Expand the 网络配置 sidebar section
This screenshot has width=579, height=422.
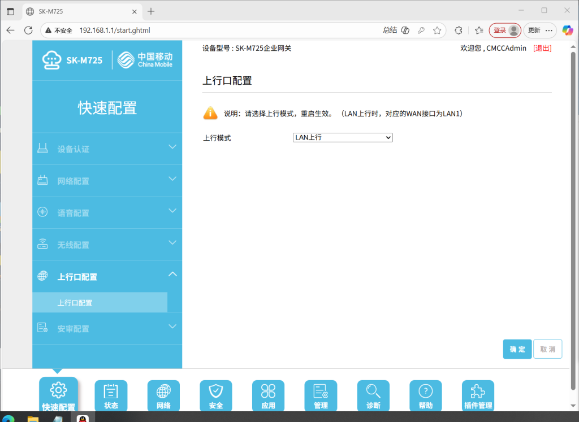[x=107, y=181]
